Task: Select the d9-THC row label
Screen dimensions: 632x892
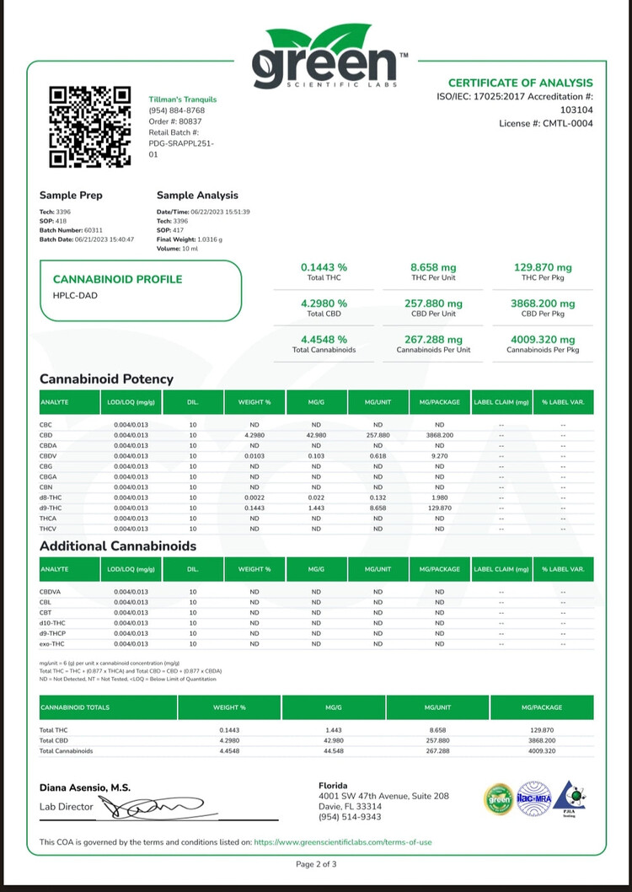Action: click(x=51, y=508)
